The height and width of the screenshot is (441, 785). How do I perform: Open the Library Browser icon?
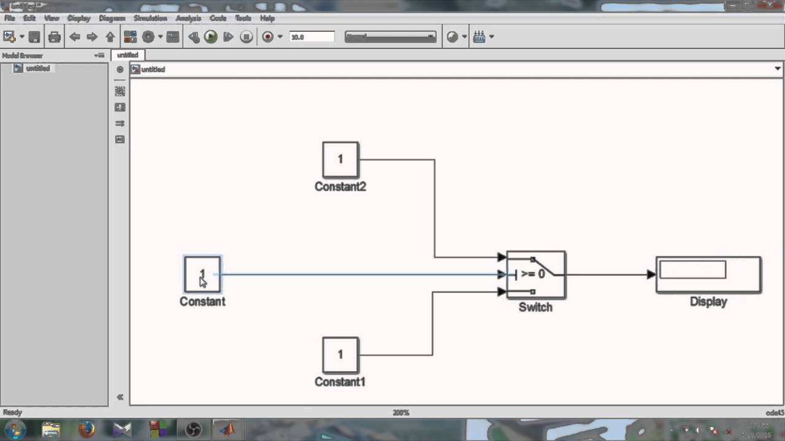[130, 37]
